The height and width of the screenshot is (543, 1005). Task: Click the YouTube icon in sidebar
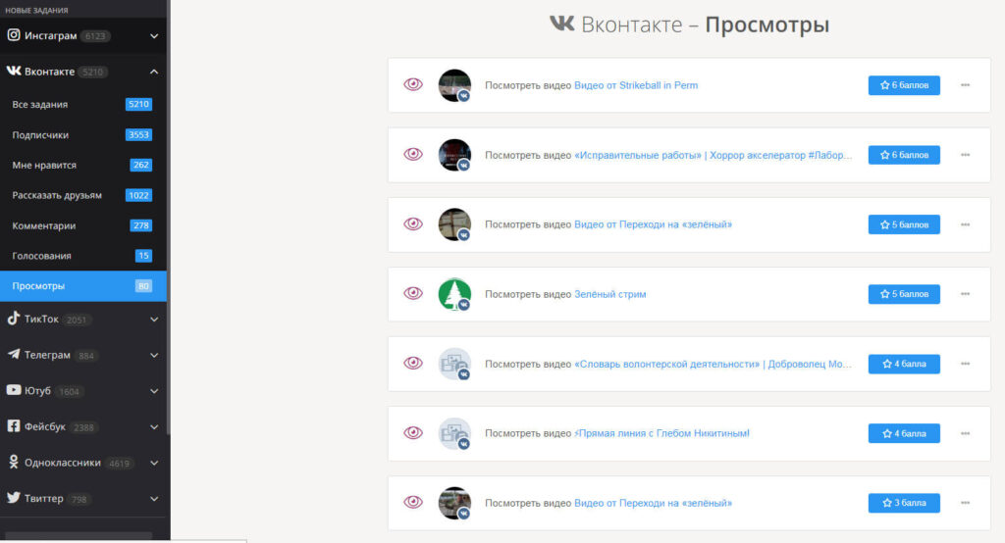pyautogui.click(x=14, y=390)
